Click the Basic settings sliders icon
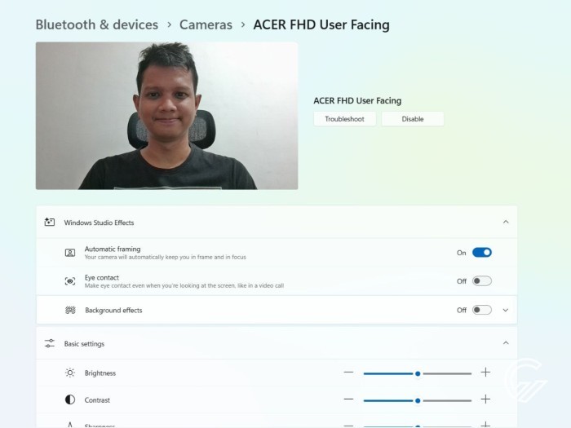571x428 pixels. (x=50, y=343)
